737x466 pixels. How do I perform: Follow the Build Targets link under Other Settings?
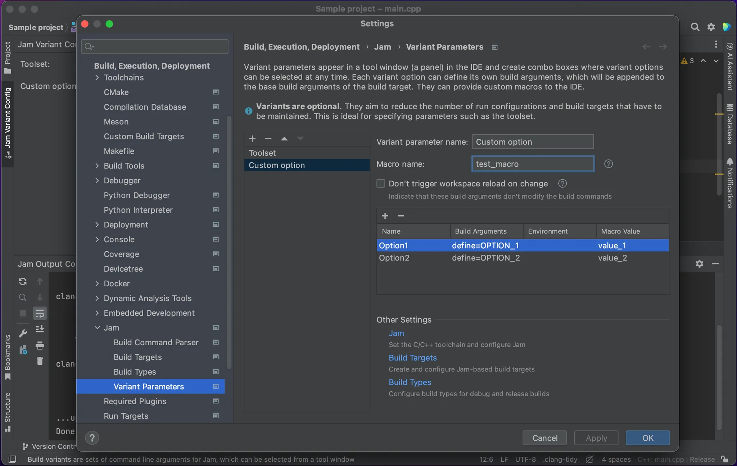(x=412, y=357)
